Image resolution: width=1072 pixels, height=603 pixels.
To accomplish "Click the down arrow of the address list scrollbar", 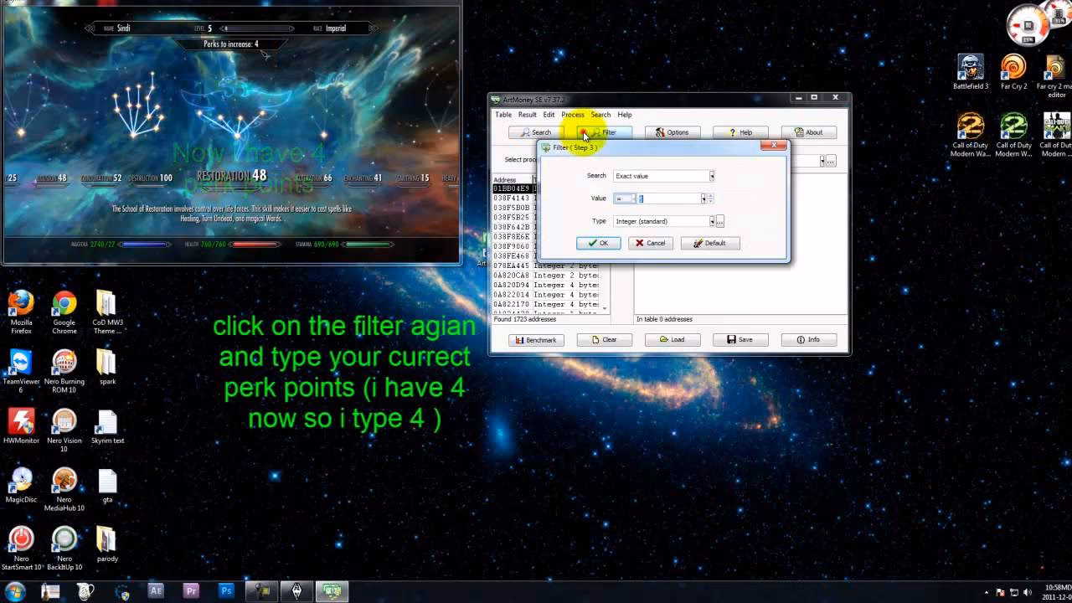I will click(x=606, y=308).
